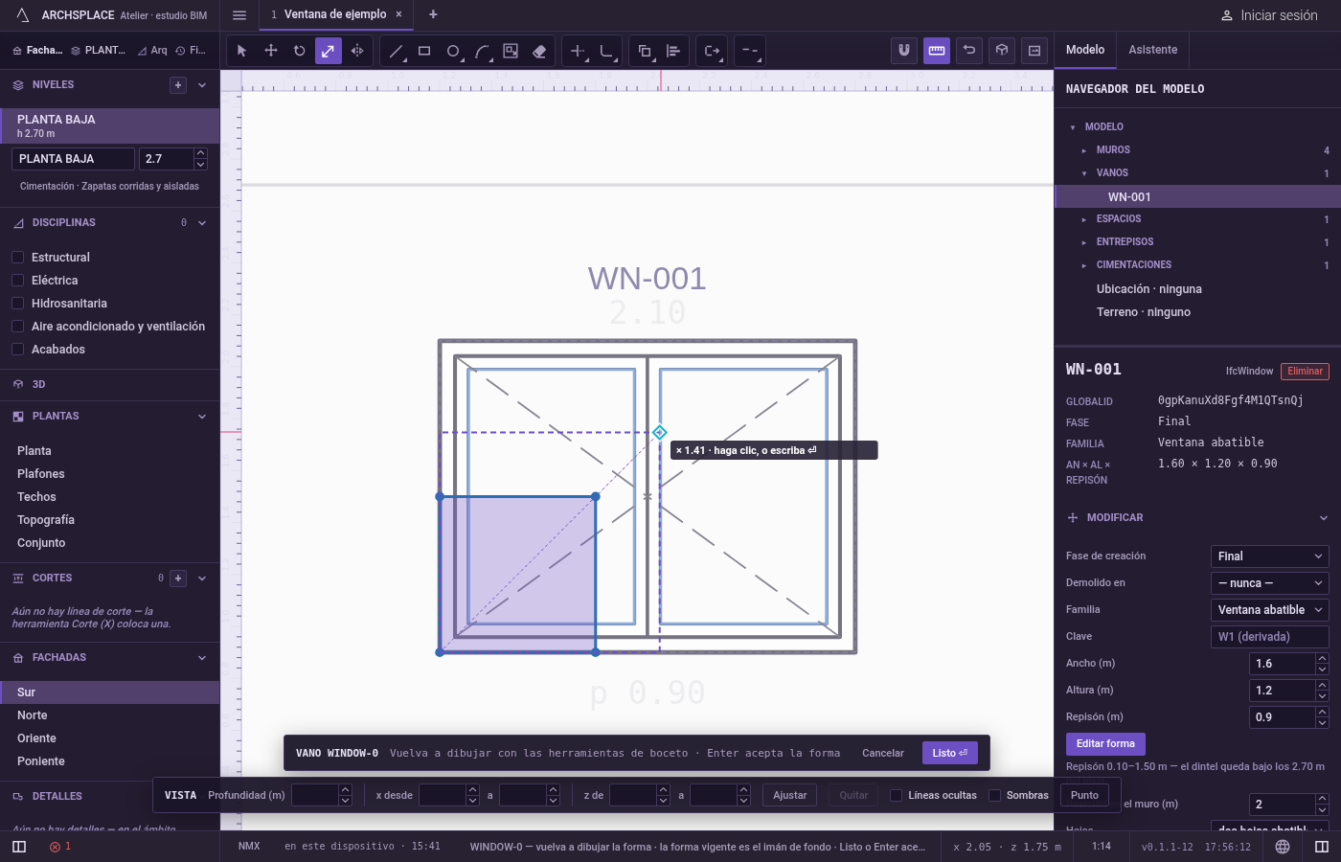The image size is (1341, 862).
Task: Open the 3D cube view icon
Action: tap(1002, 51)
